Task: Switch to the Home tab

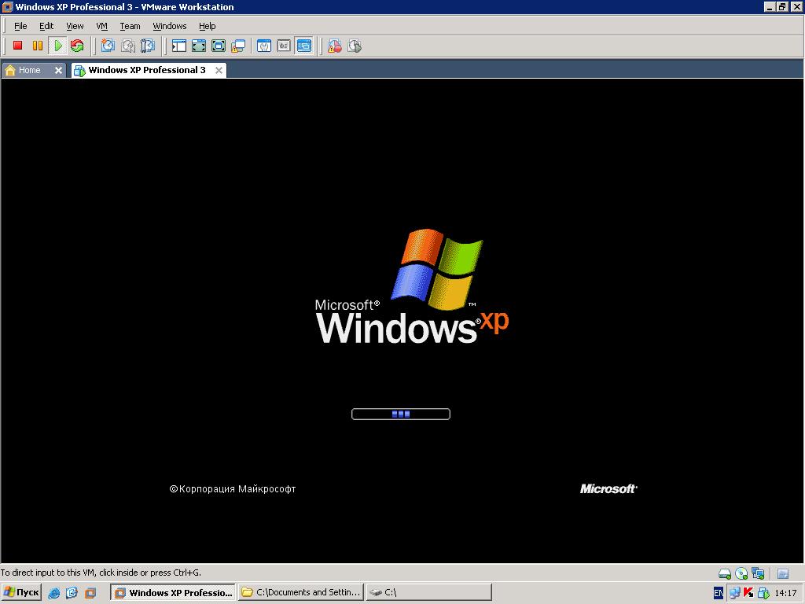Action: coord(29,70)
